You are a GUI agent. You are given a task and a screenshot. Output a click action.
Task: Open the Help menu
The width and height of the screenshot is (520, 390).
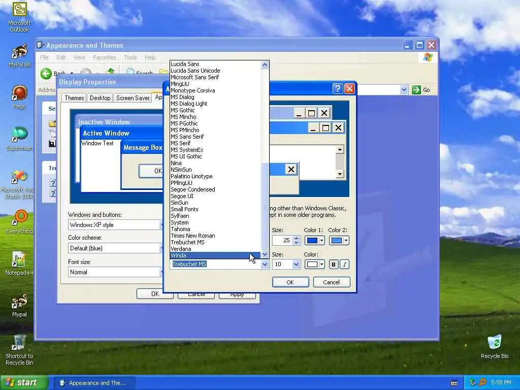[150, 57]
